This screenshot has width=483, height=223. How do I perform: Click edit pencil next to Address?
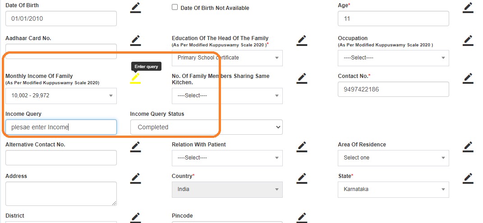point(135,177)
